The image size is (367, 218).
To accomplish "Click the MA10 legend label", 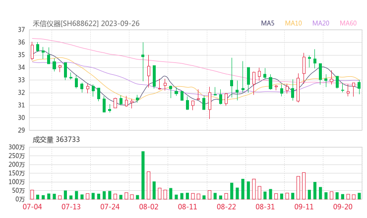I will click(293, 23).
